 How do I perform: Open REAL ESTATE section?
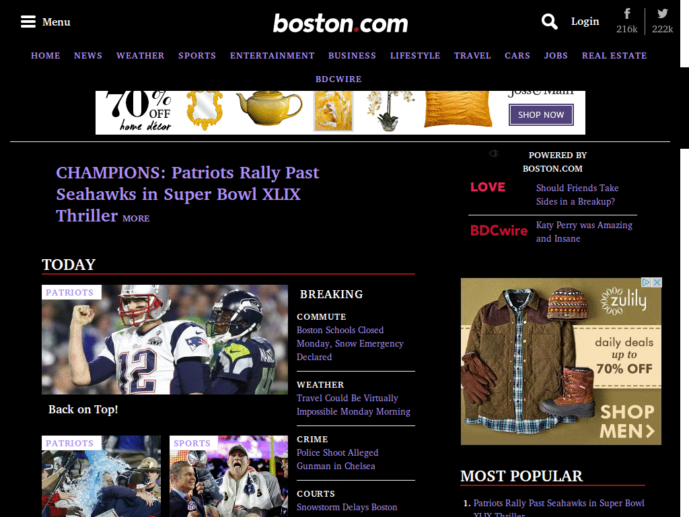614,55
